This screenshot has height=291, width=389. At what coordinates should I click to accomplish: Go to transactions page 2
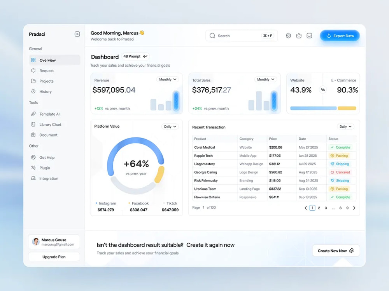pyautogui.click(x=319, y=208)
